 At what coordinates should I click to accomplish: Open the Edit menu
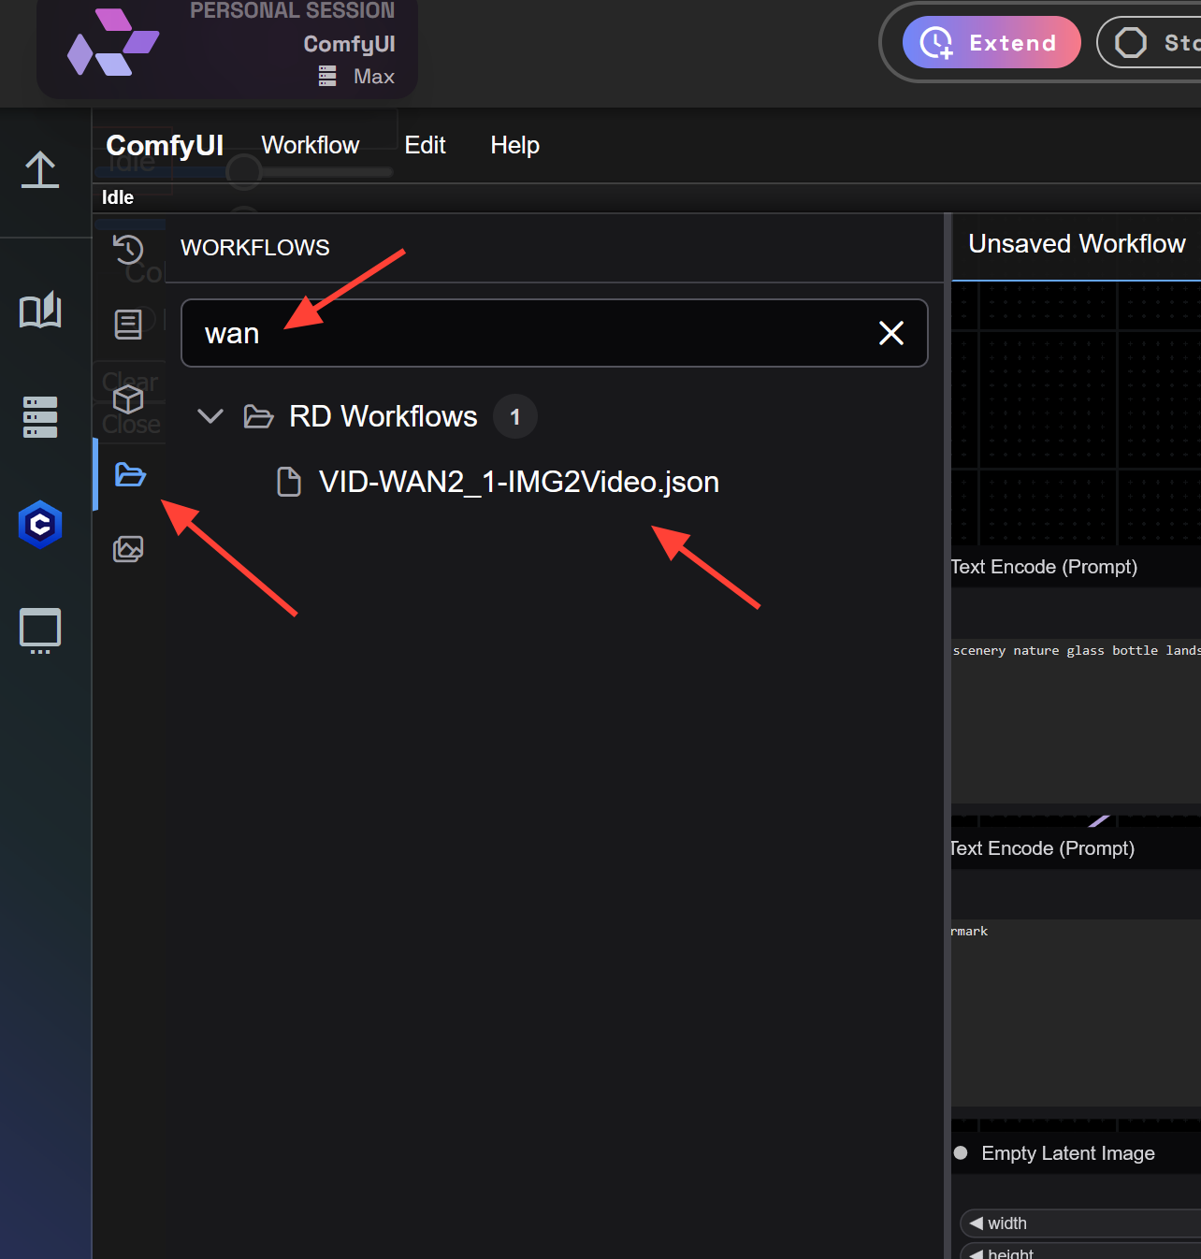(x=425, y=146)
